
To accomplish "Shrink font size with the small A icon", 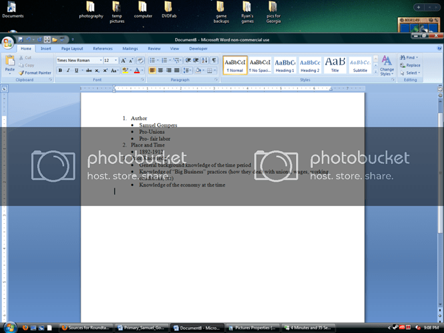I will tap(131, 61).
